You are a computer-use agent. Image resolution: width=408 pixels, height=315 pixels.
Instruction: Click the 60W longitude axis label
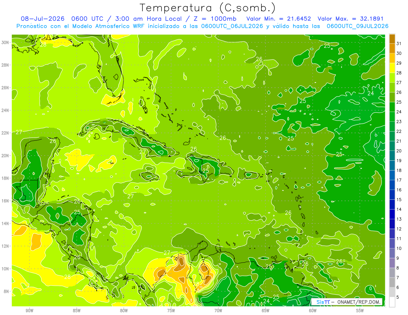[x=313, y=311]
